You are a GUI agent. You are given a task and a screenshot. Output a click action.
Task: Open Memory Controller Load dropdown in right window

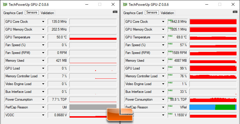click(163, 76)
